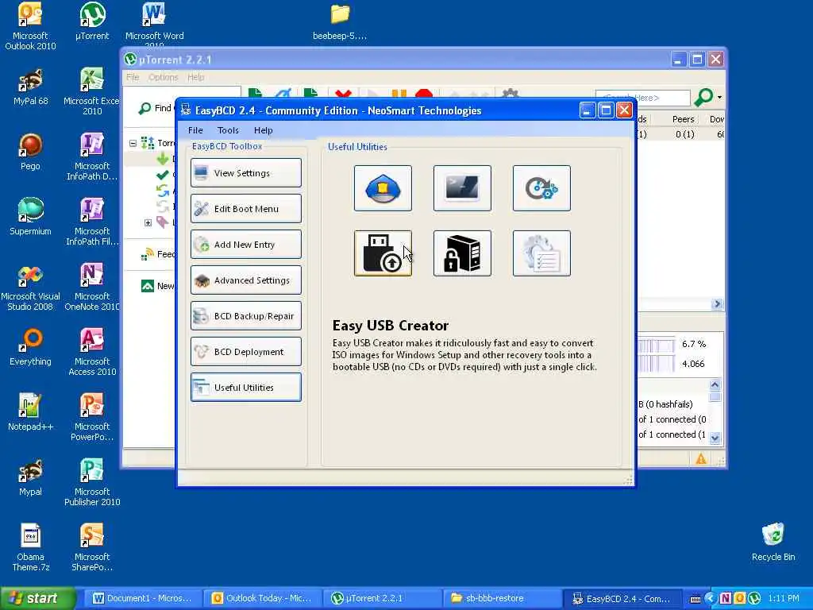Select the MyPal 68 desktop icon
Screen dimensions: 813x610
pyautogui.click(x=30, y=87)
